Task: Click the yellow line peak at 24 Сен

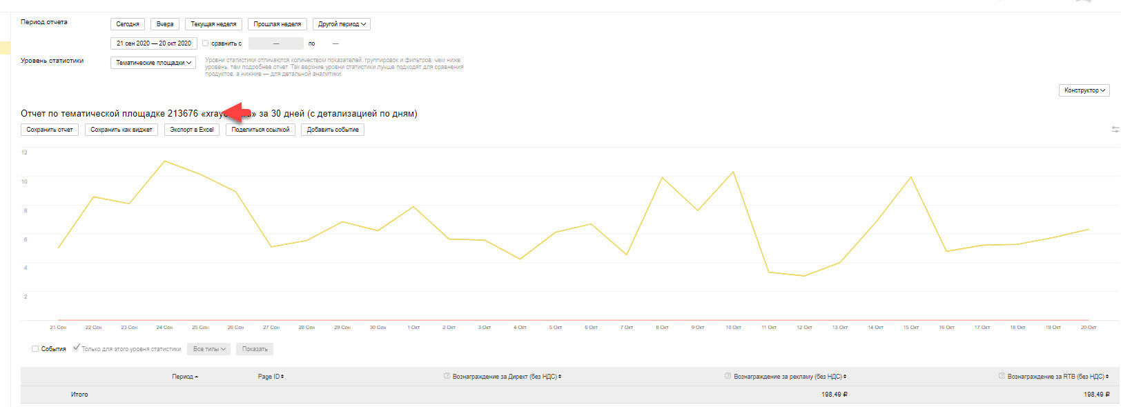Action: [164, 161]
